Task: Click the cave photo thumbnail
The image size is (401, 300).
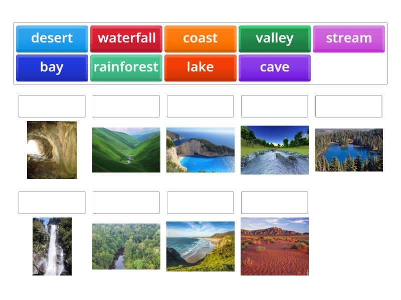Action: coord(51,149)
